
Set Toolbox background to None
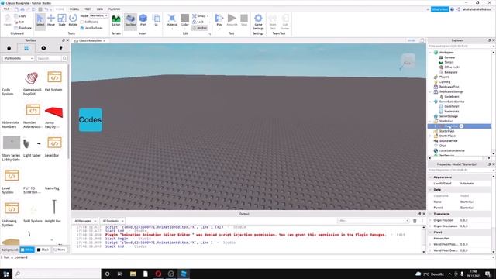point(60,250)
